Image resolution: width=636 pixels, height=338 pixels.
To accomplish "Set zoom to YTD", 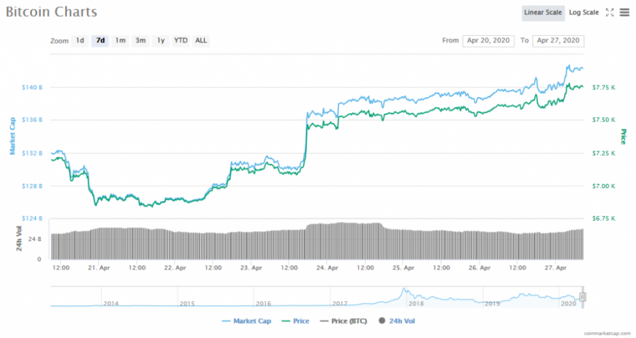I will click(180, 40).
